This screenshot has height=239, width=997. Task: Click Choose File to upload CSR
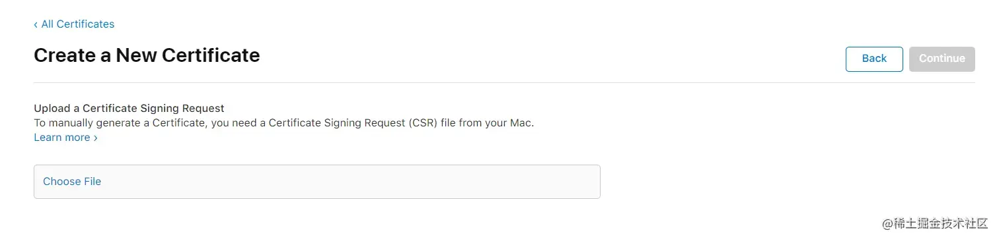coord(72,182)
